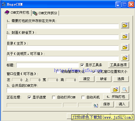Toggle 初始窗口最大化 checkbox
This screenshot has width=135, height=121.
(x=58, y=72)
